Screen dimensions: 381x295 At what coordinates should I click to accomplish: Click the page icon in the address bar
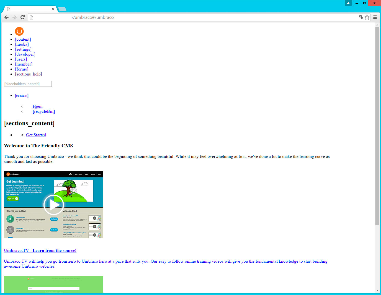tap(32, 17)
